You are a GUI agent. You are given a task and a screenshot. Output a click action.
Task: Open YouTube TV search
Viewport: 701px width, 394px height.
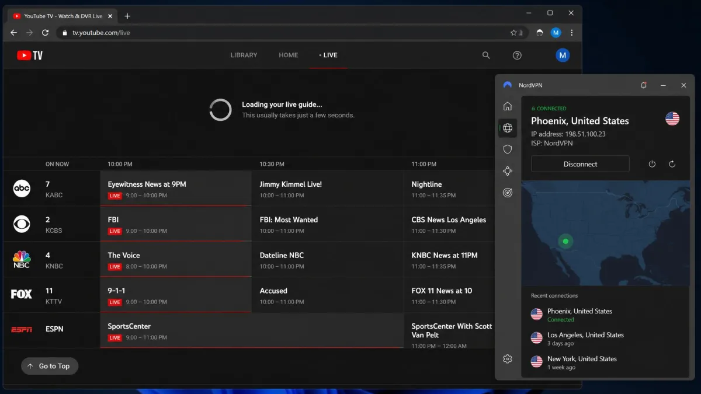[486, 55]
